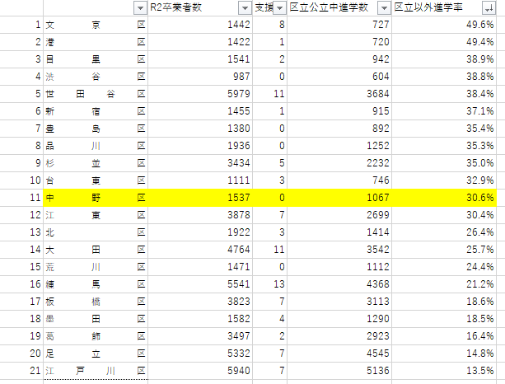Click the percentage cell 21.2%

click(x=444, y=284)
